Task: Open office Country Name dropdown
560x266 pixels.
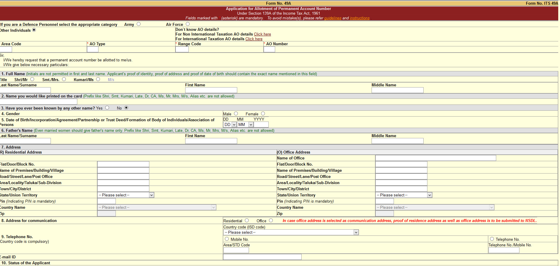Action: (x=435, y=207)
